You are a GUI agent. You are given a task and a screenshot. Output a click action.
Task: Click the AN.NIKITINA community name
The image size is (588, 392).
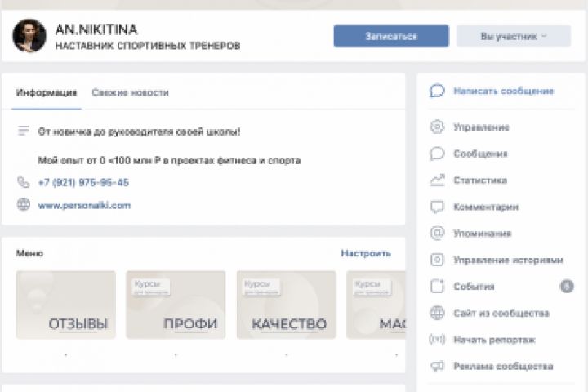click(96, 29)
